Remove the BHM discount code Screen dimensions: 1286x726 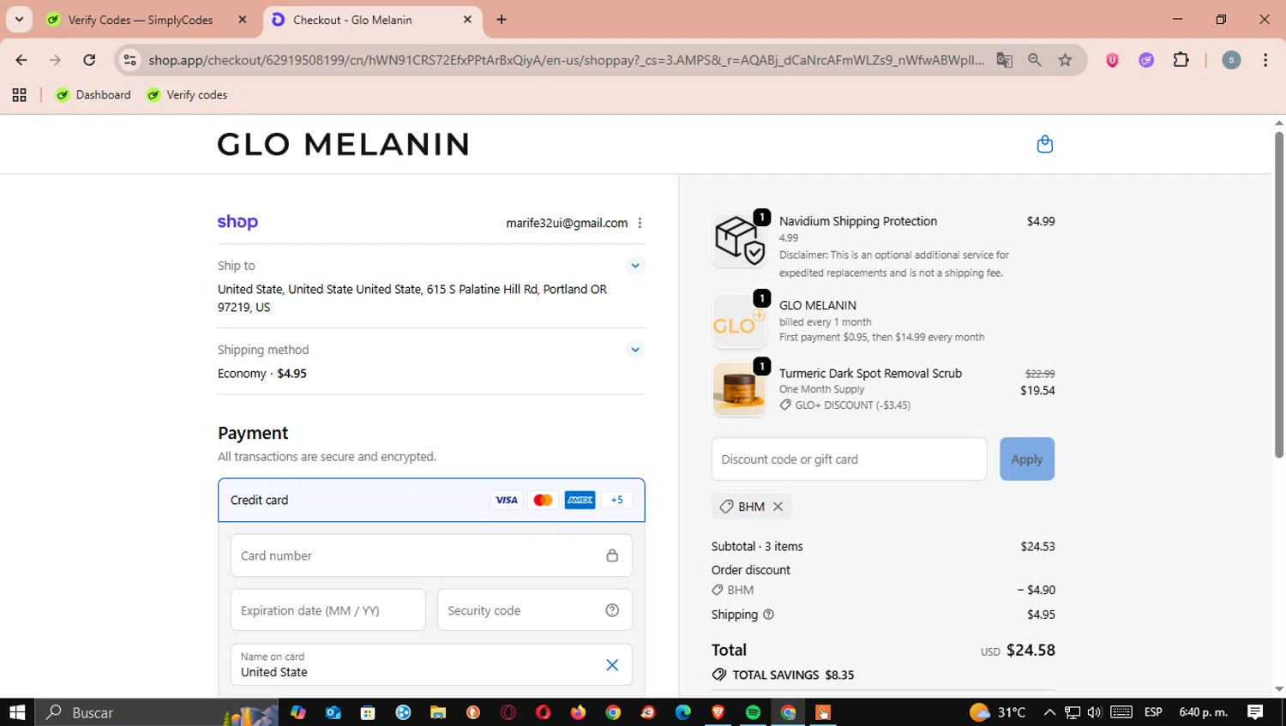point(778,507)
